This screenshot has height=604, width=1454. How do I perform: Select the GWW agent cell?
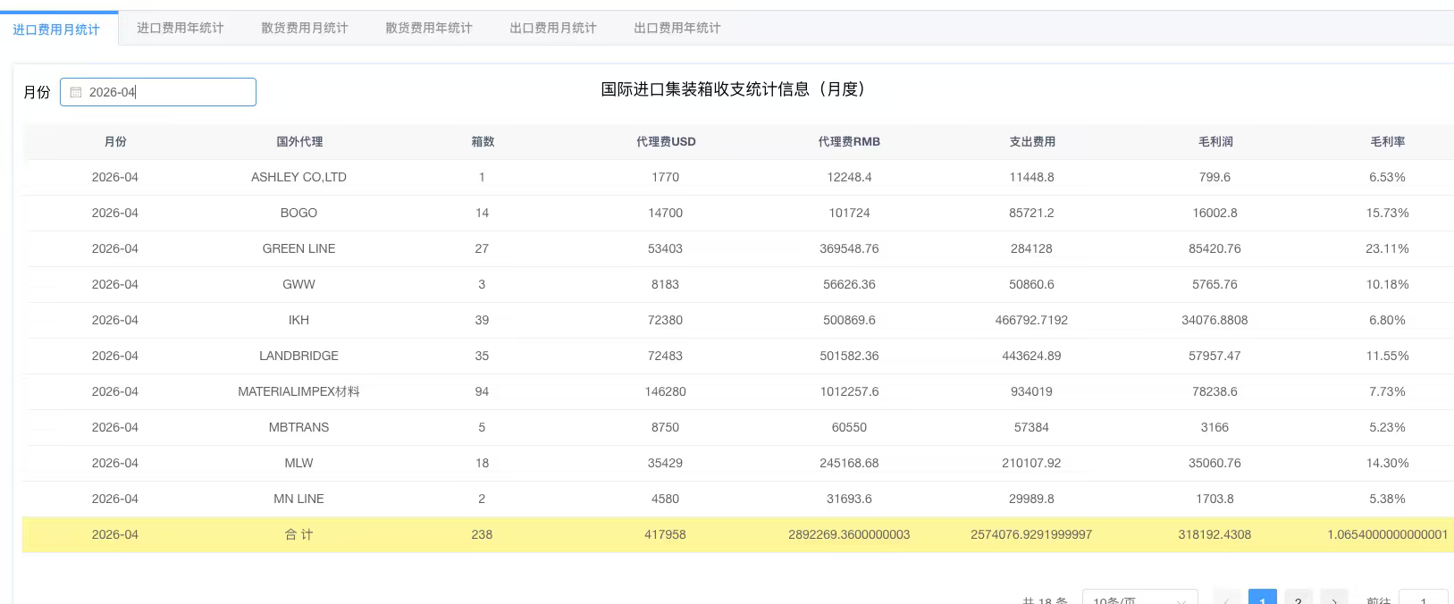[298, 284]
